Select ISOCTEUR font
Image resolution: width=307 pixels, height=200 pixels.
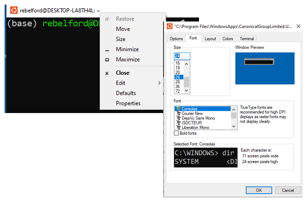203,123
